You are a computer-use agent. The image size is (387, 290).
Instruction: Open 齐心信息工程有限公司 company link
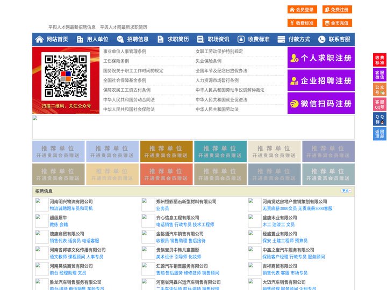coord(177,218)
